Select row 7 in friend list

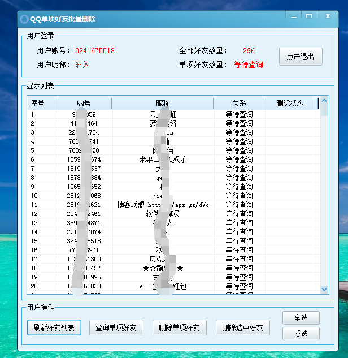(x=174, y=169)
